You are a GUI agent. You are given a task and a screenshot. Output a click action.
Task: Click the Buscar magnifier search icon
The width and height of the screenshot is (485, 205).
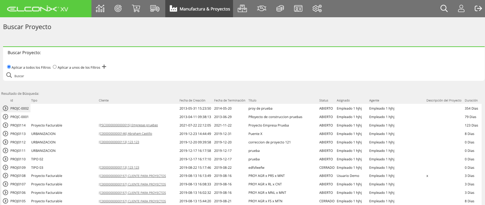point(9,75)
